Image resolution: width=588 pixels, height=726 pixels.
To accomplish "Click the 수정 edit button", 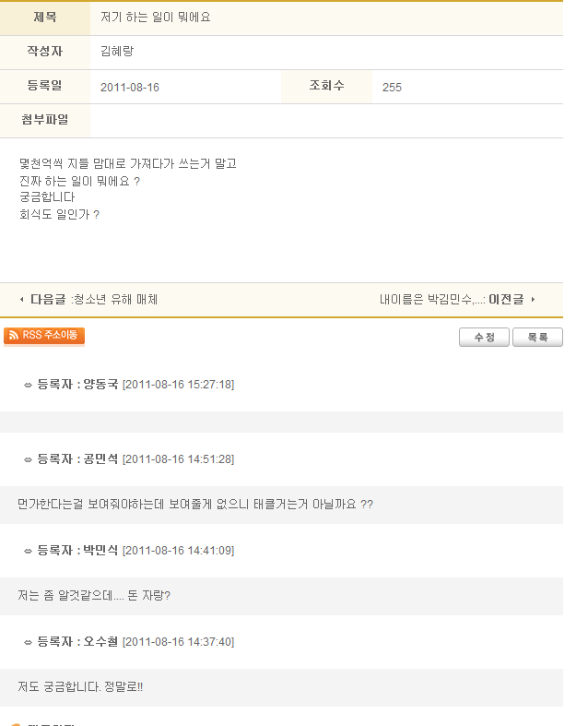I will 484,337.
